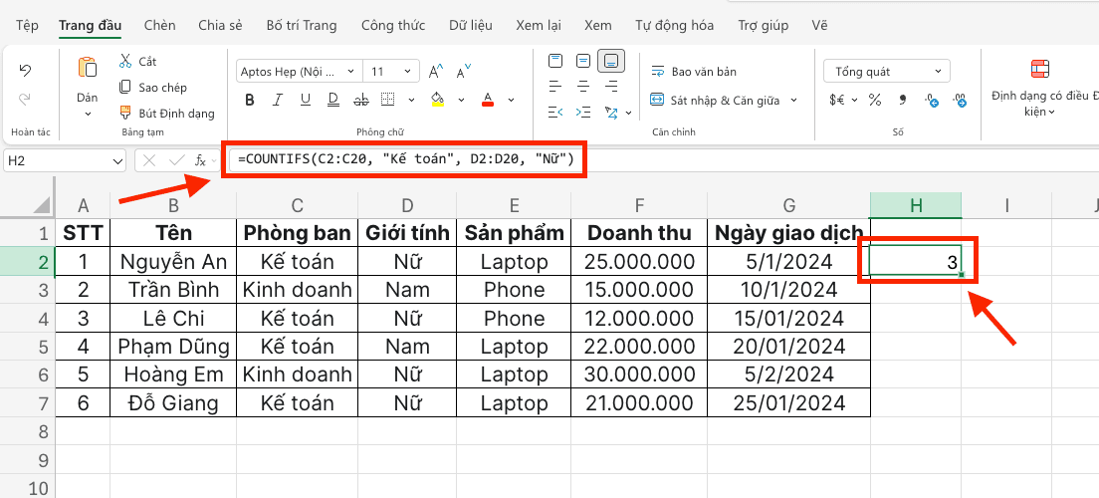Click cell with date 25/01/2024
The height and width of the screenshot is (498, 1099).
point(788,403)
